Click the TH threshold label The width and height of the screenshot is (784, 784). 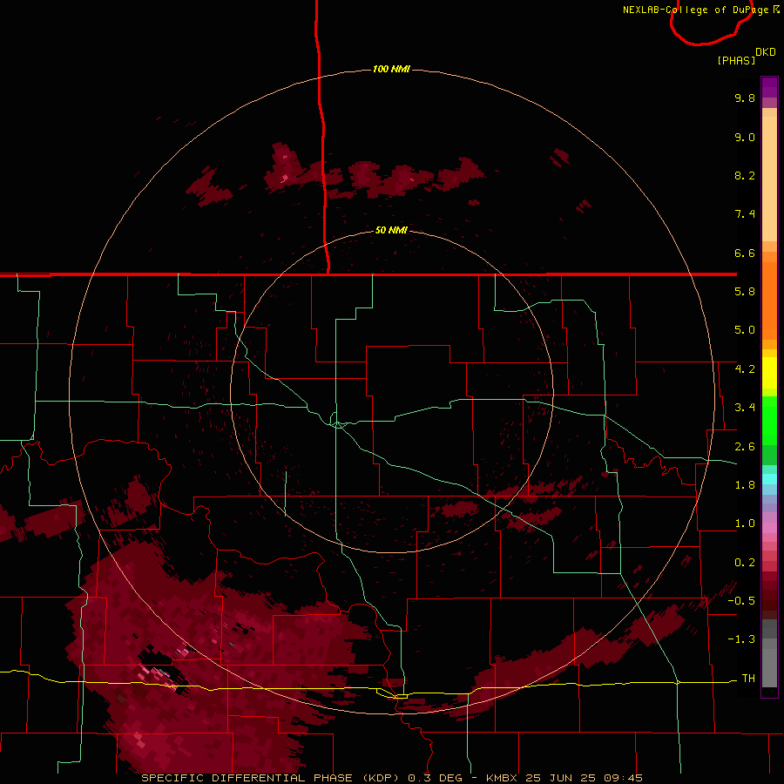[x=748, y=678]
